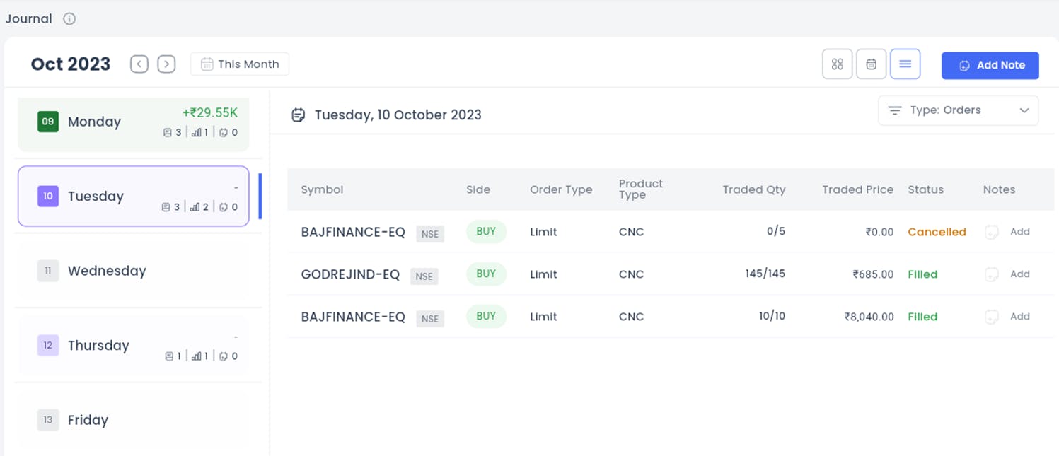Click Add link for GODREJIND-EQ notes
The image size is (1059, 456).
coord(1019,274)
